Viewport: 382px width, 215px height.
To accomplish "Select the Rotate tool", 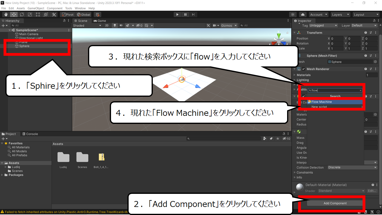I will (x=22, y=14).
